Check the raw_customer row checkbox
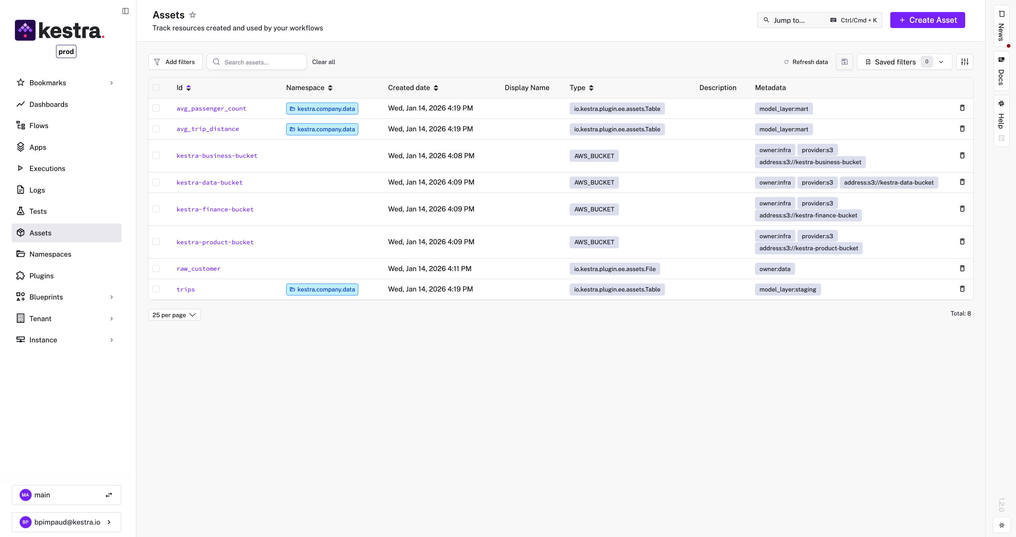Viewport: 1016px width, 537px height. (x=156, y=269)
